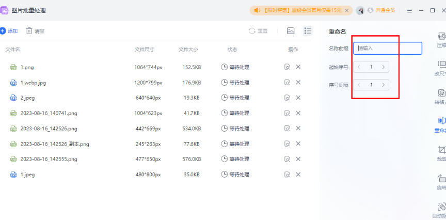Switch to list view mode
The image size is (446, 220).
(x=308, y=31)
